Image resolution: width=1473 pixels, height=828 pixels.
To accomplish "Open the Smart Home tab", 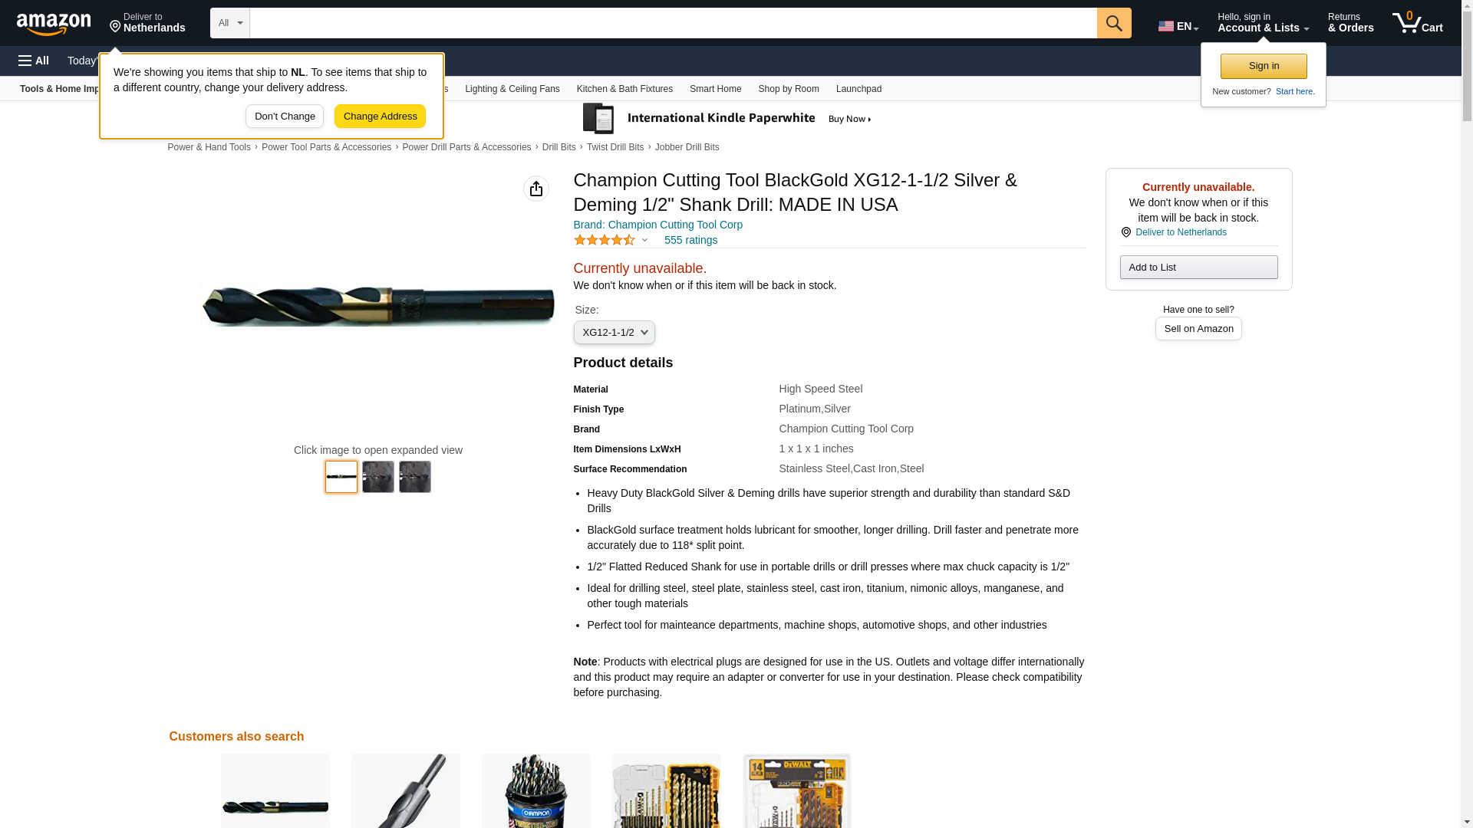I will click(x=715, y=89).
